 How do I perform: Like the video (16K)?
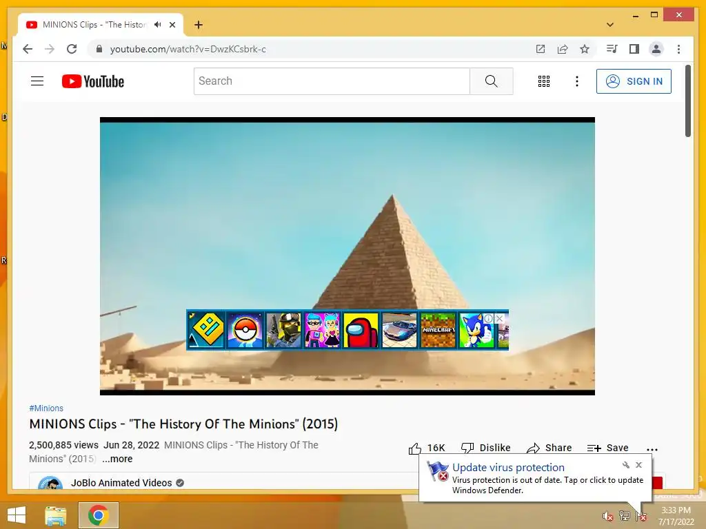(427, 448)
